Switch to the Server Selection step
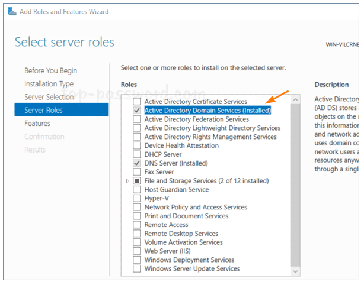 point(49,97)
